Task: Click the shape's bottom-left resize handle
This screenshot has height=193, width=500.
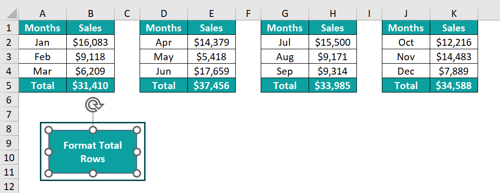Action: (x=49, y=174)
